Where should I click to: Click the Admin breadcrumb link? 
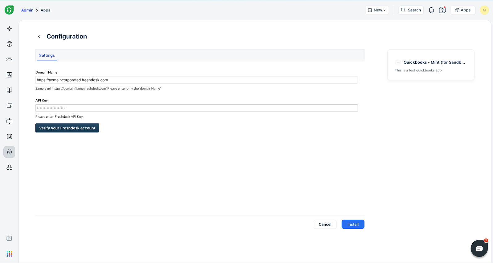point(27,10)
